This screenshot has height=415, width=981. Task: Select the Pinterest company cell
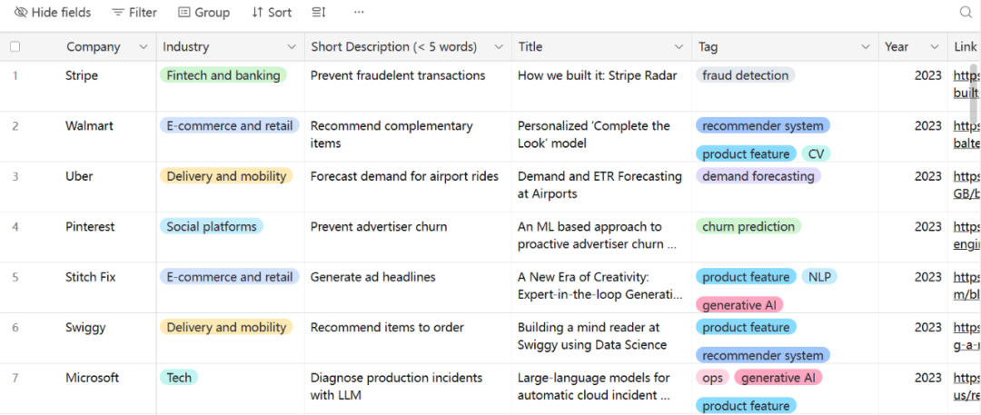pyautogui.click(x=93, y=237)
